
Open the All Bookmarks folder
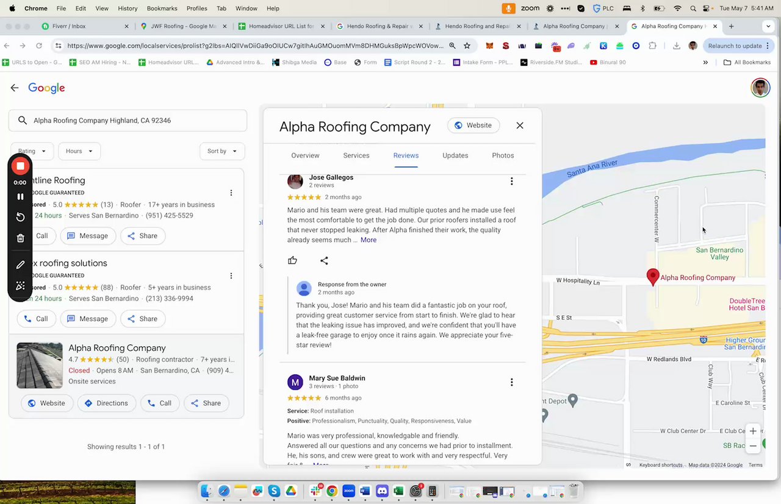[747, 62]
